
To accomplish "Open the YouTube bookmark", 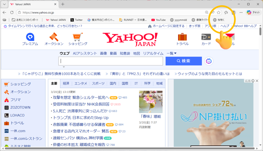I will (x=158, y=20).
